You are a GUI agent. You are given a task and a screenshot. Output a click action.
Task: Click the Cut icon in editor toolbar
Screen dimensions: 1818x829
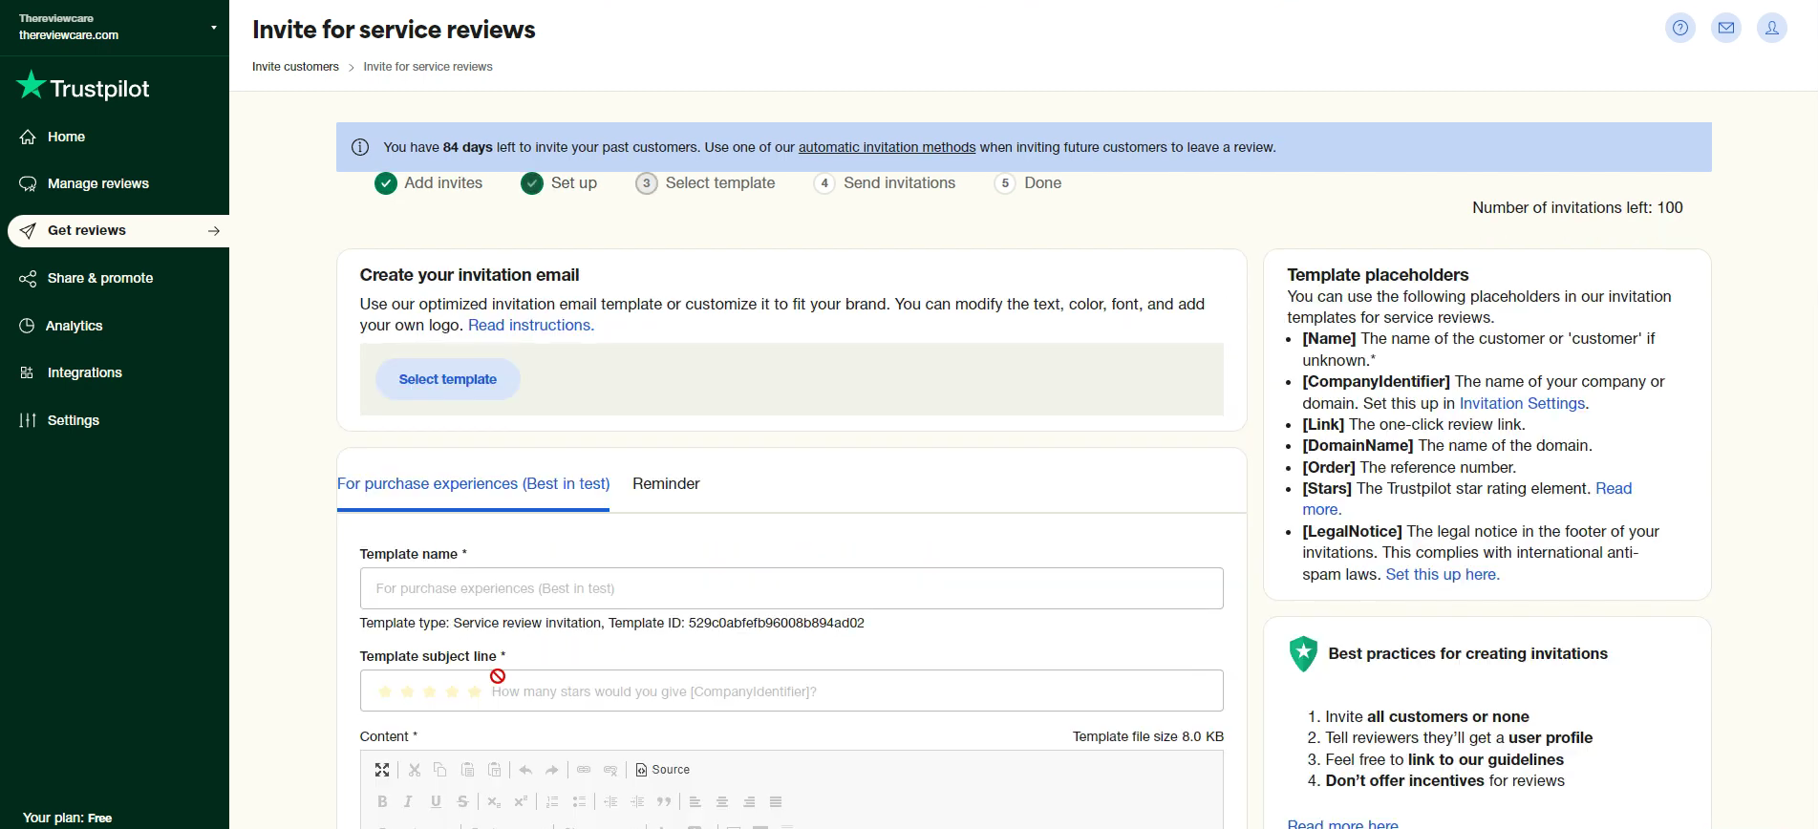tap(415, 770)
